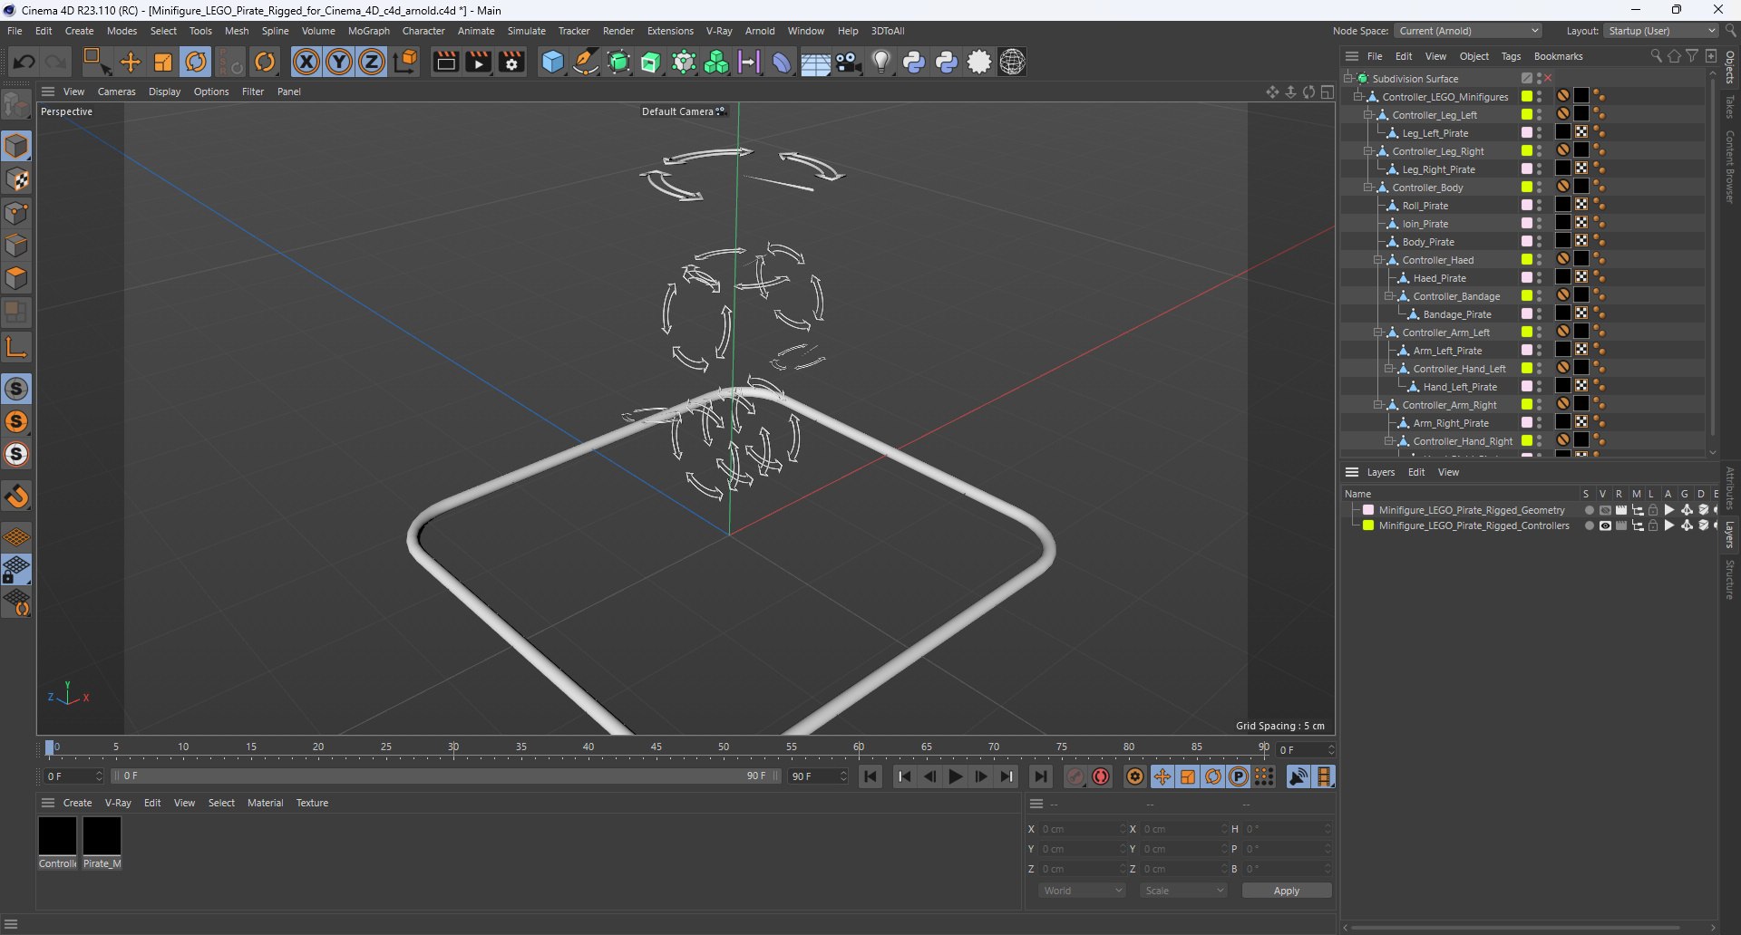Click Geometry layer pink color swatch

click(x=1368, y=510)
